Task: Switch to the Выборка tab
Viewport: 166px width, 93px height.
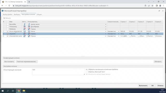Action: point(17,14)
